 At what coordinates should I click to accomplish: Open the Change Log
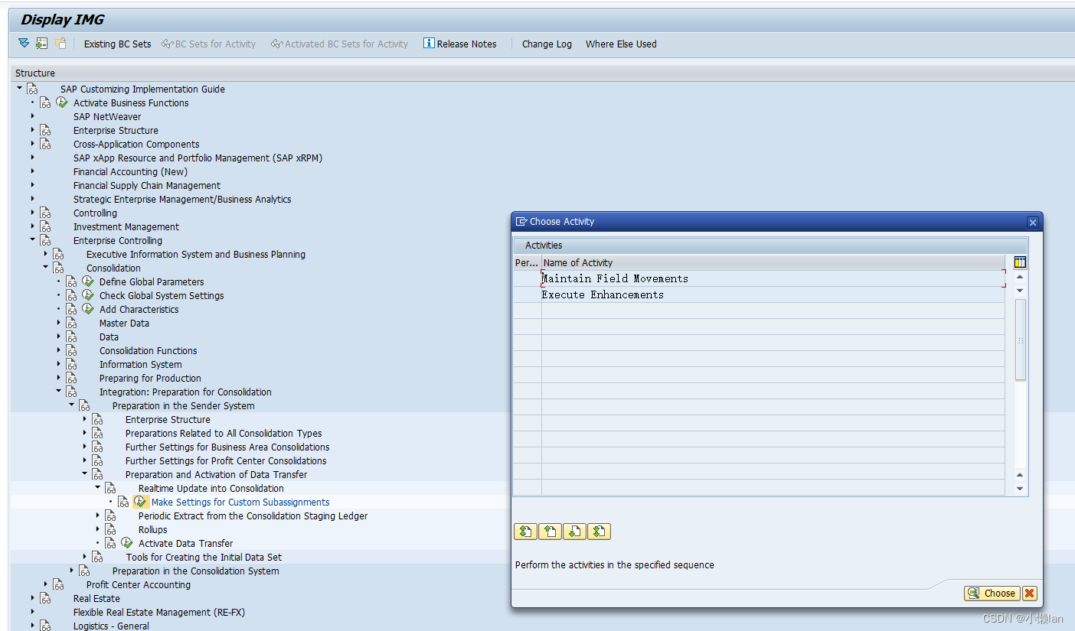[547, 44]
